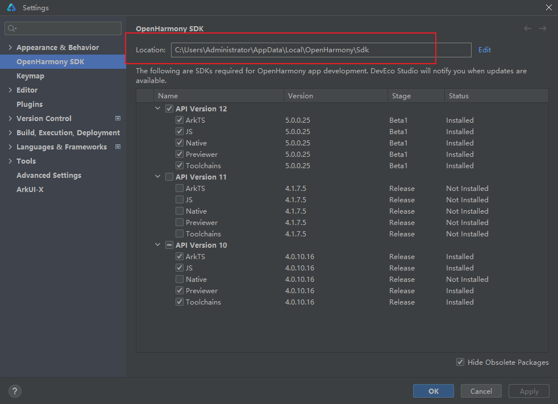The height and width of the screenshot is (404, 558).
Task: Uncheck Previewer version 4.0.10.16
Action: 180,290
